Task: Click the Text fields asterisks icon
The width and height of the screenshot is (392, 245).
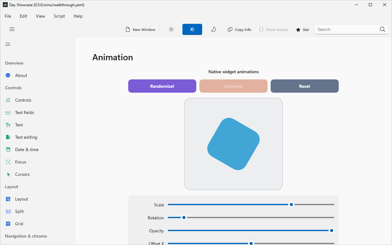Action: [8, 112]
